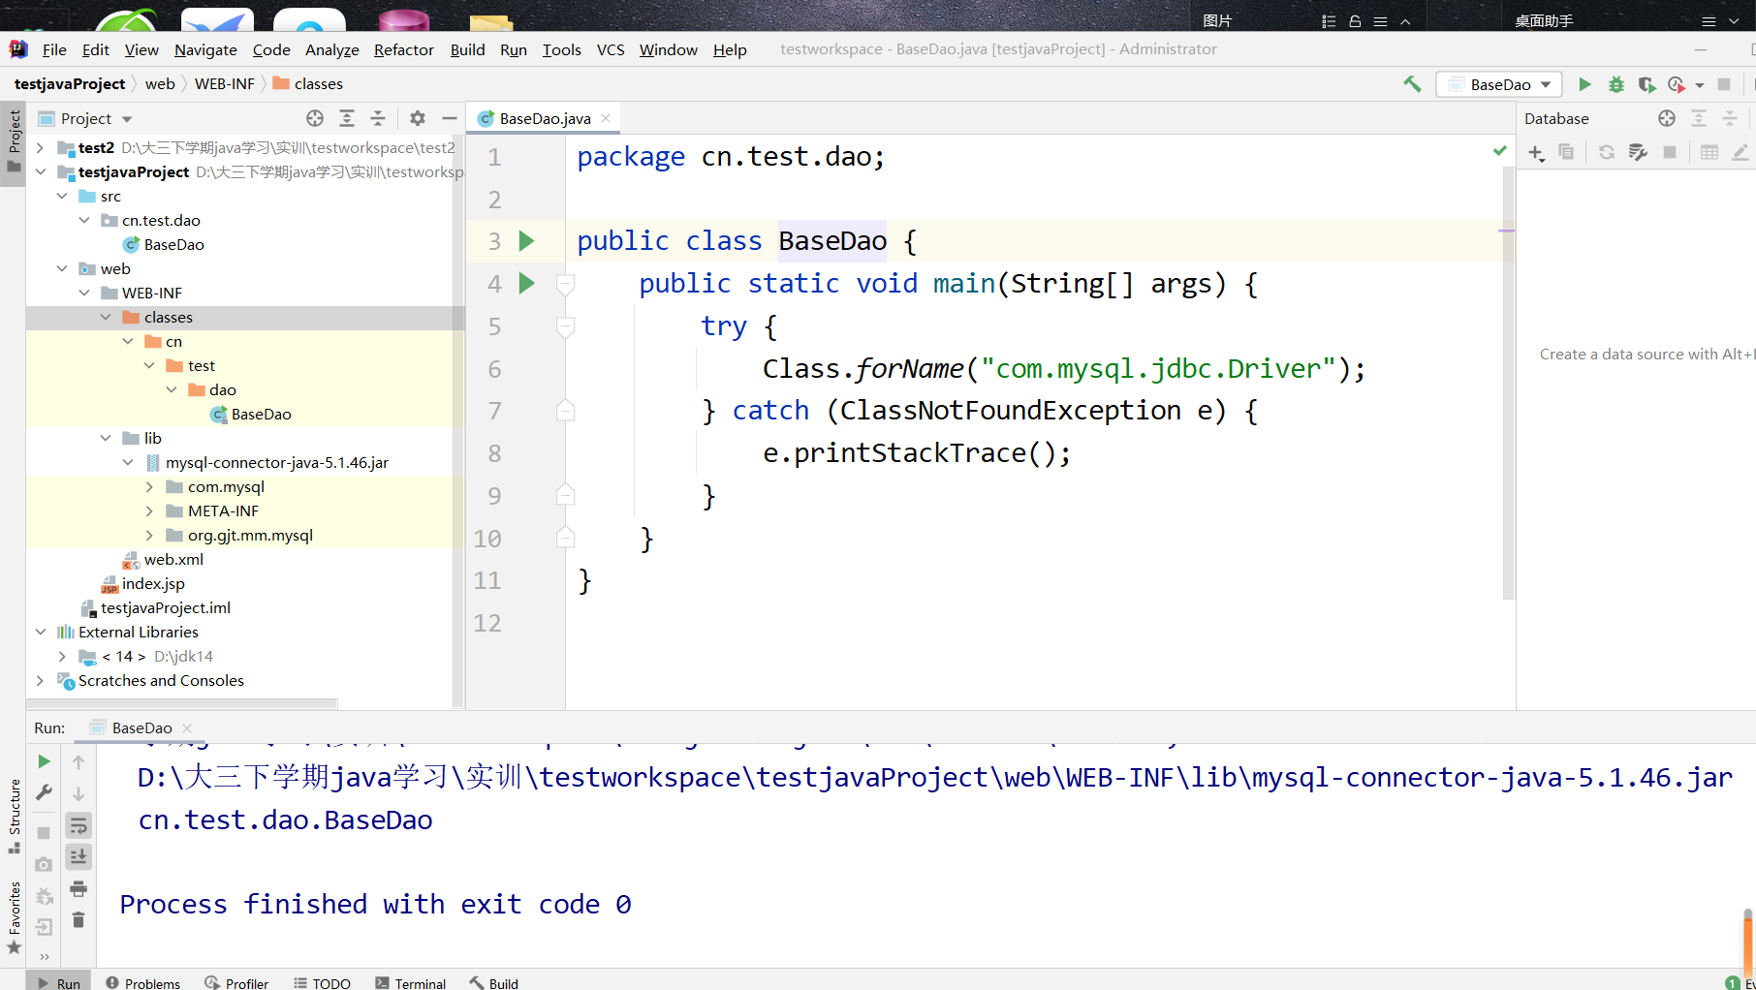Collapse the WEB-INF folder node

click(84, 293)
